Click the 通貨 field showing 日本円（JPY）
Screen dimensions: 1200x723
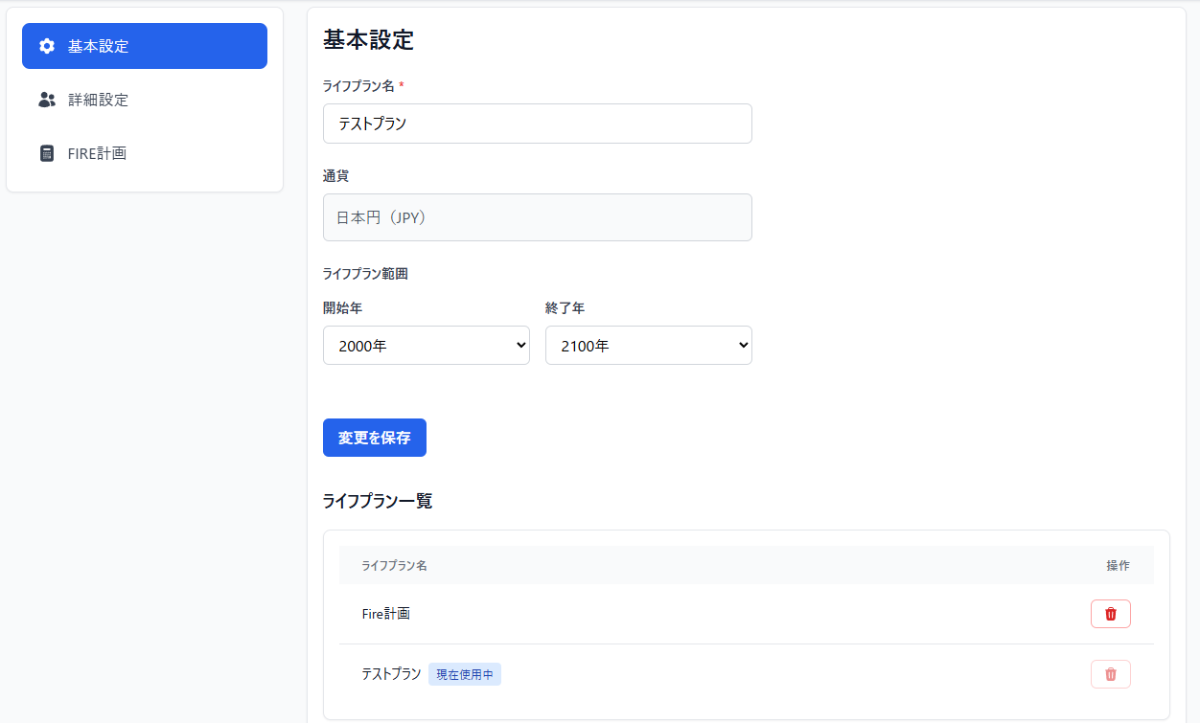(x=538, y=217)
